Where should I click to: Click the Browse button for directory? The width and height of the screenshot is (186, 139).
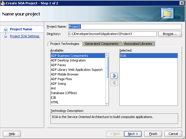tap(170, 34)
